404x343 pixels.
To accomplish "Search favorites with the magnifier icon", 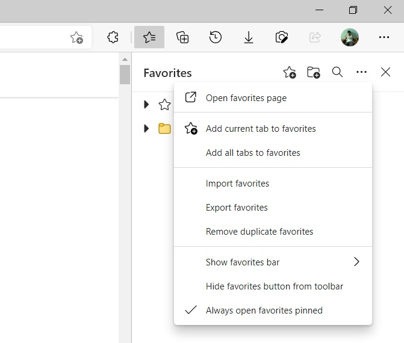I will click(x=337, y=72).
